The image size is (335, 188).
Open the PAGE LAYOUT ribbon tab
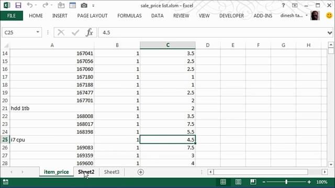click(x=92, y=16)
